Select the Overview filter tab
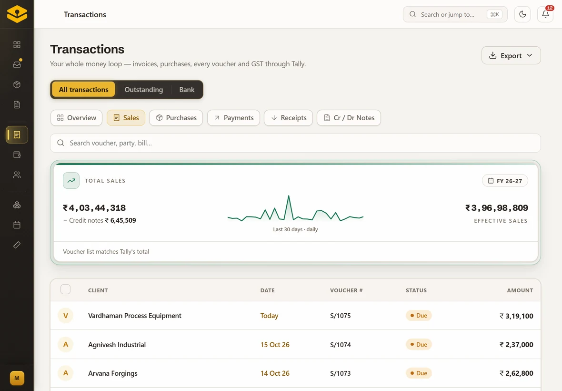Viewport: 562px width, 391px height. (x=76, y=118)
